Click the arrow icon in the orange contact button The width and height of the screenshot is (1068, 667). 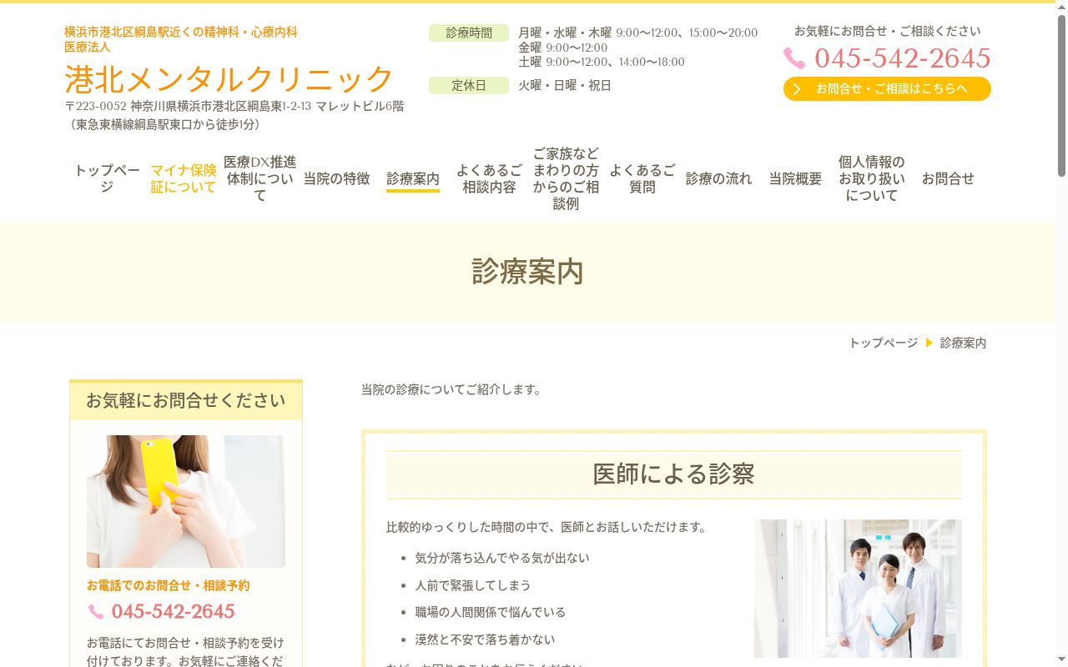tap(797, 89)
